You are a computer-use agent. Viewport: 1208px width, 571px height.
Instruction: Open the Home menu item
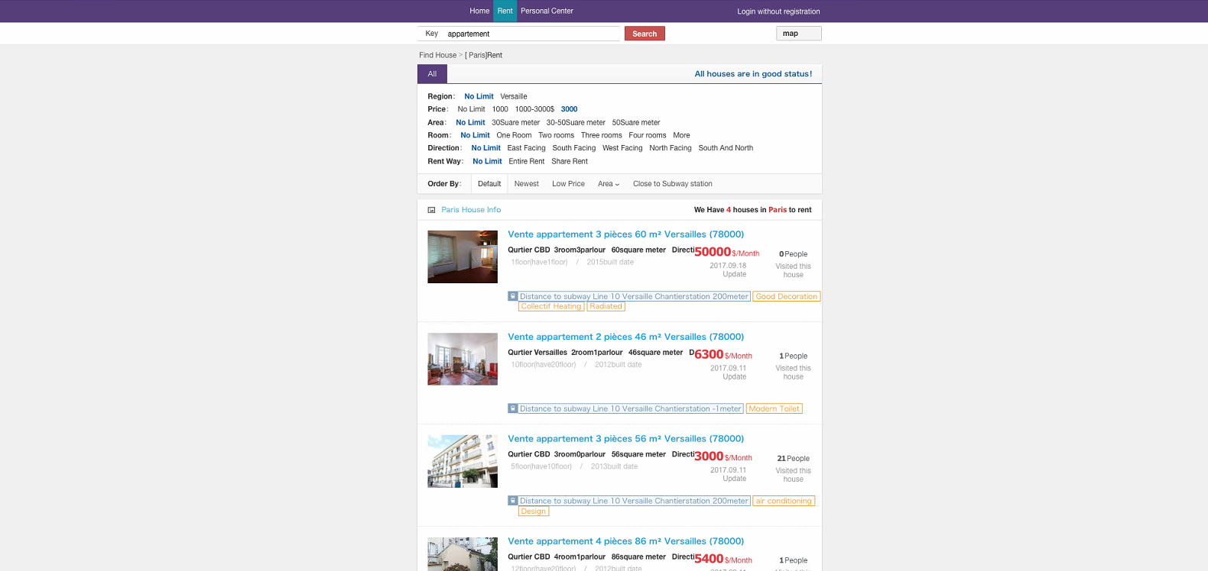click(x=479, y=11)
